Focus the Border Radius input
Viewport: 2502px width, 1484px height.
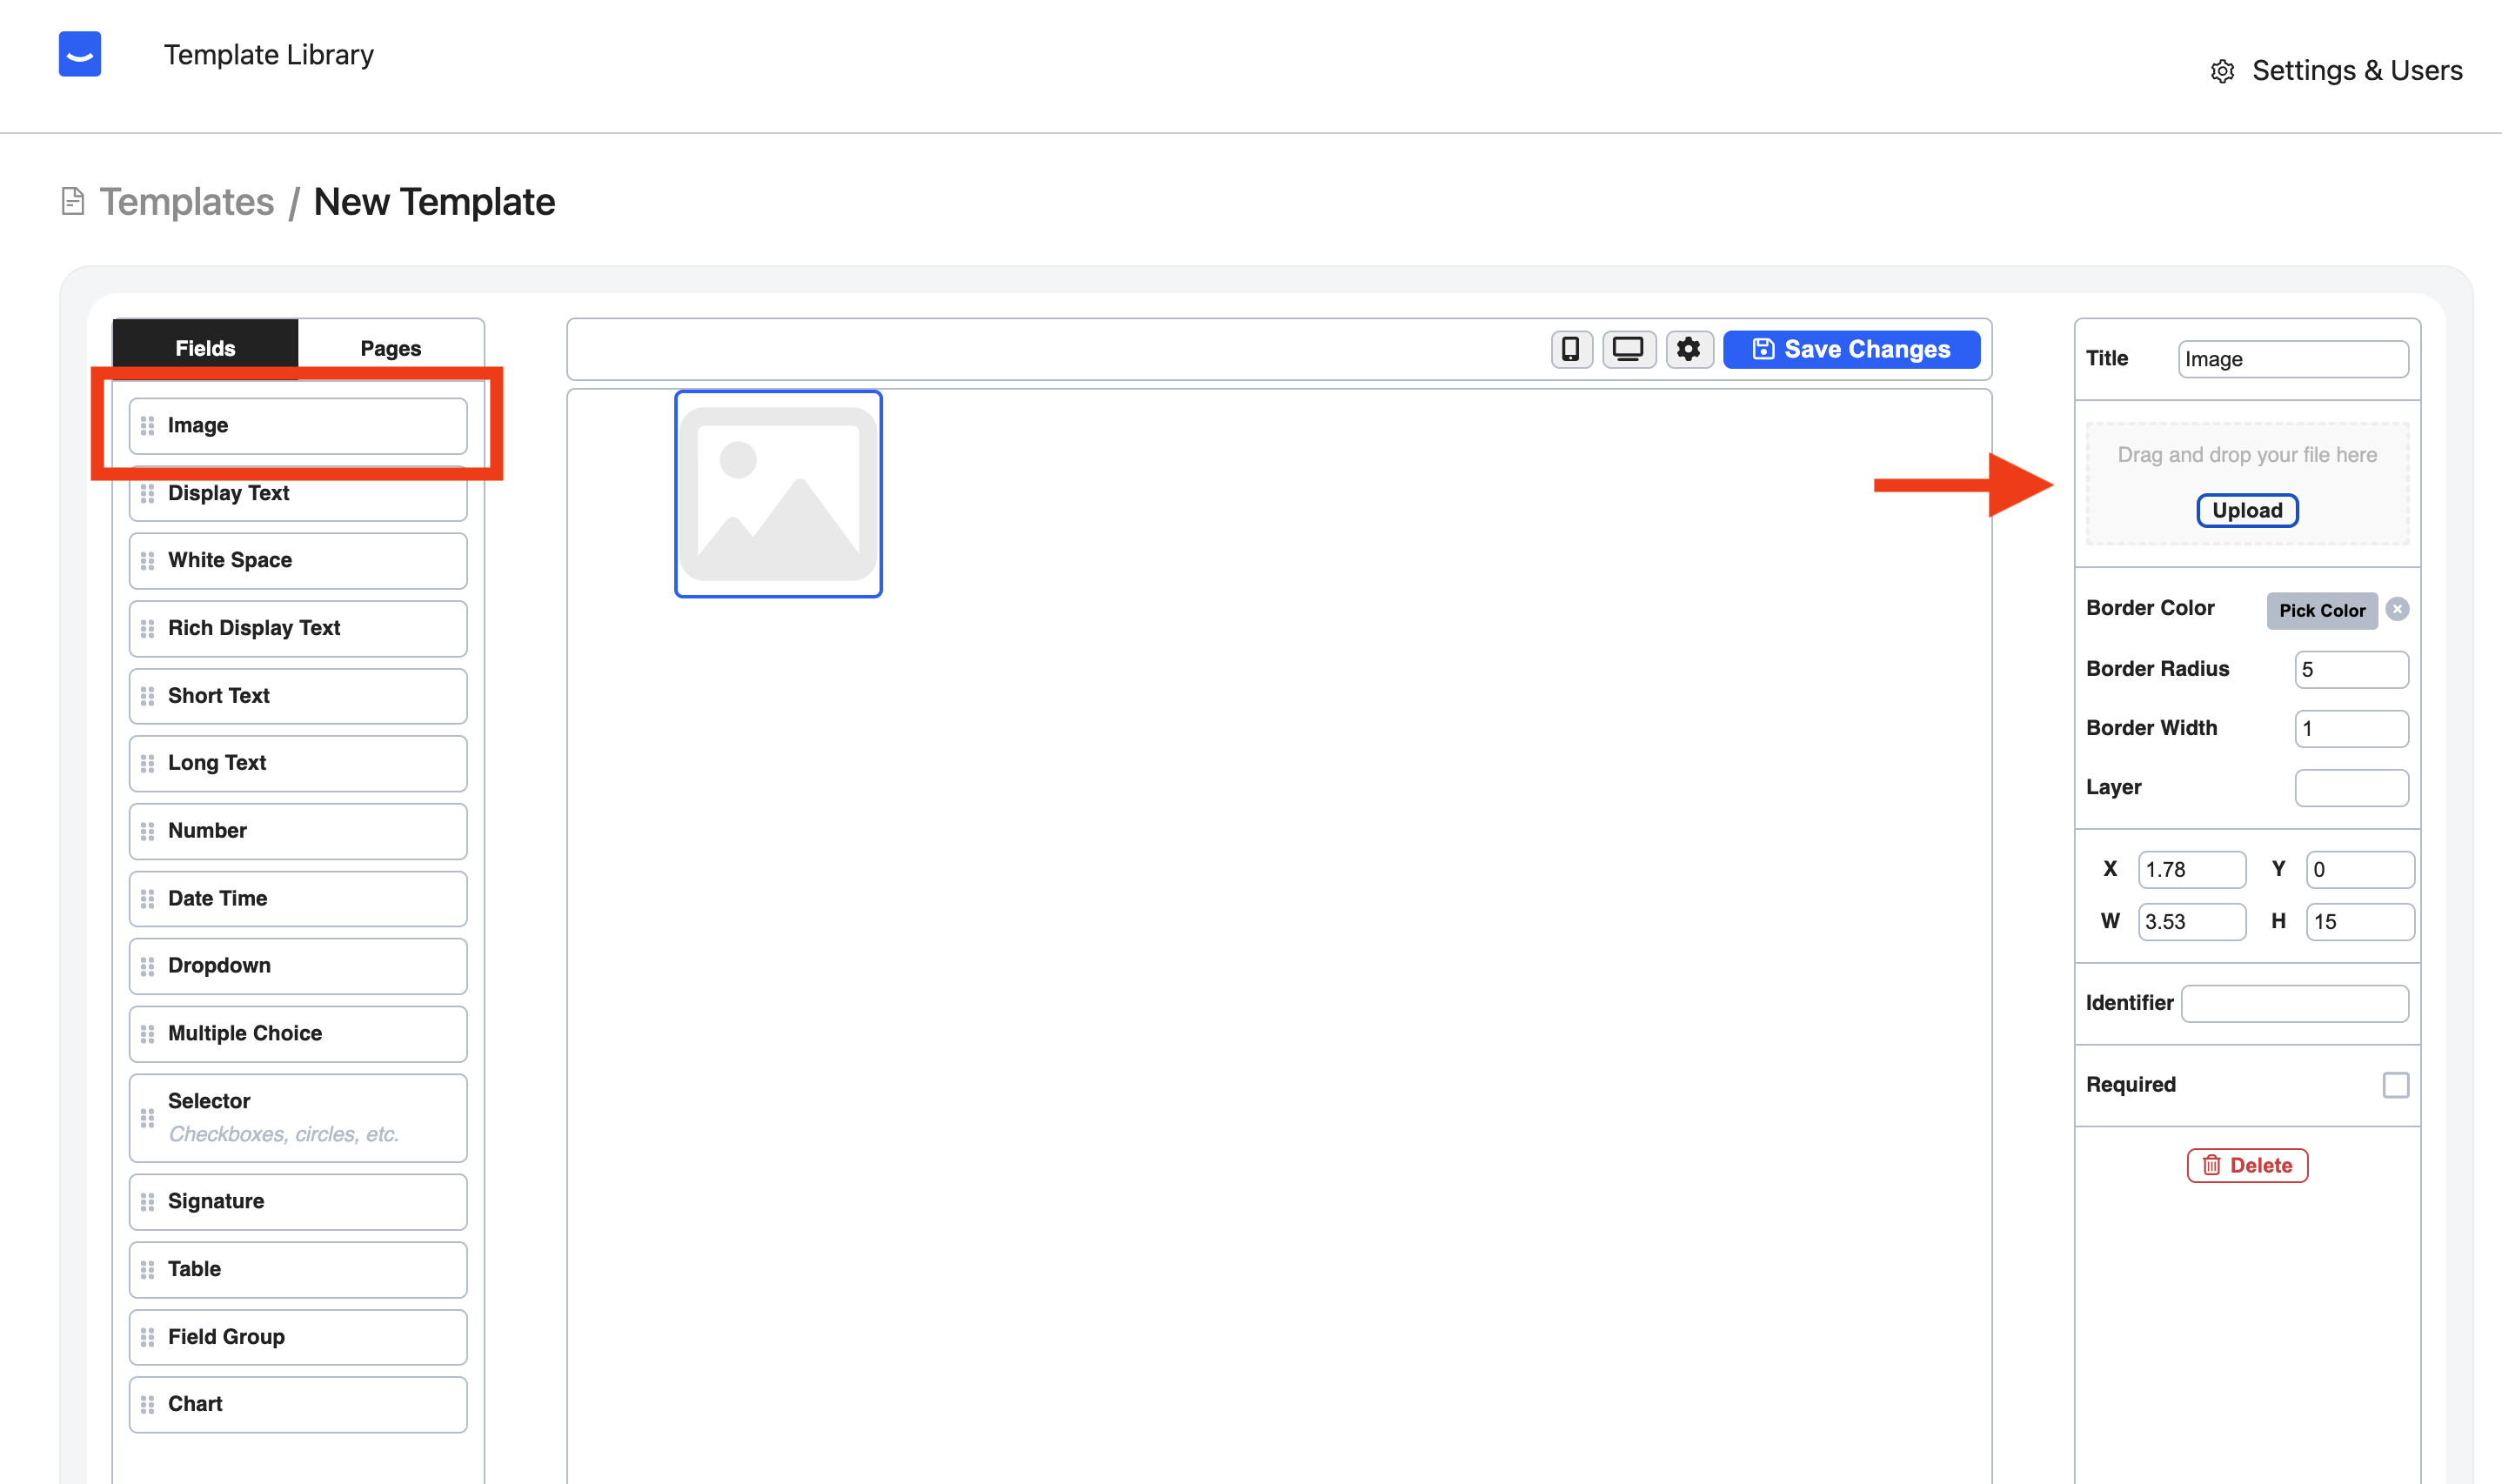[x=2350, y=669]
